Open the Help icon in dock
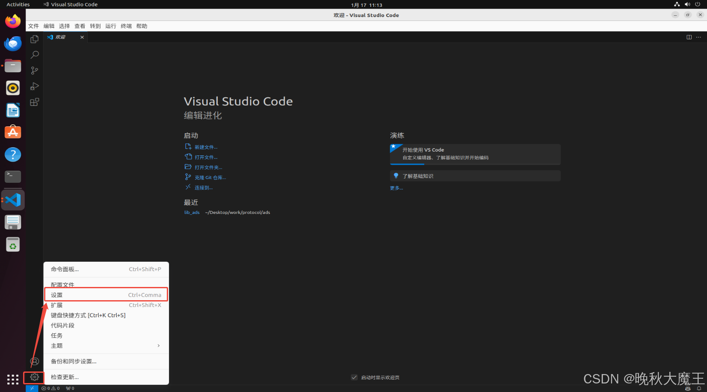 pyautogui.click(x=13, y=155)
